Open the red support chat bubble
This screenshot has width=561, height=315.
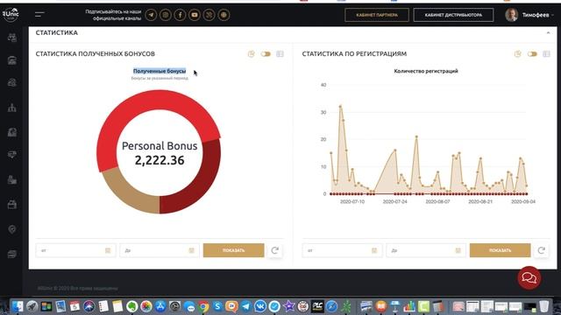pos(529,278)
